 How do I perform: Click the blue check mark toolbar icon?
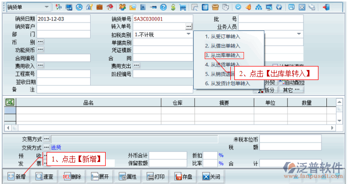coord(238,7)
